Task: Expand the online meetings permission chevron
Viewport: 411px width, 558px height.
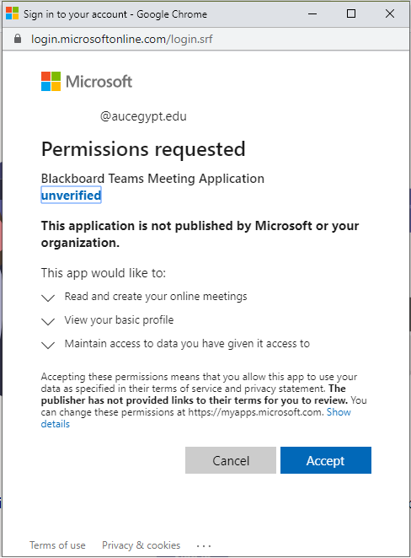Action: (x=48, y=298)
